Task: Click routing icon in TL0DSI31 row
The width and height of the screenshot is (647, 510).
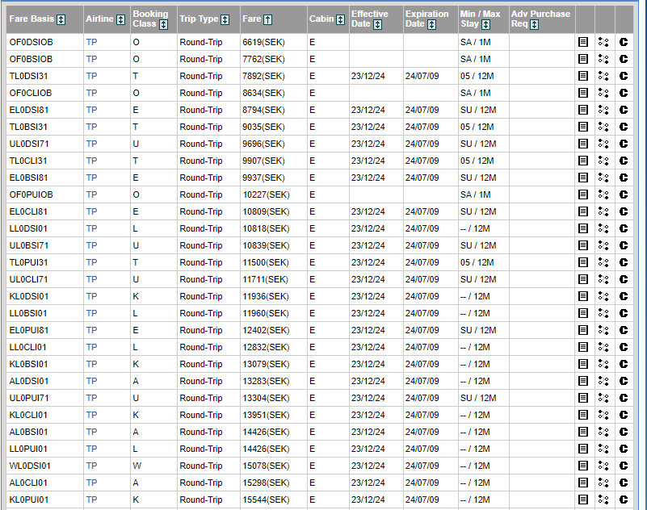Action: point(603,76)
